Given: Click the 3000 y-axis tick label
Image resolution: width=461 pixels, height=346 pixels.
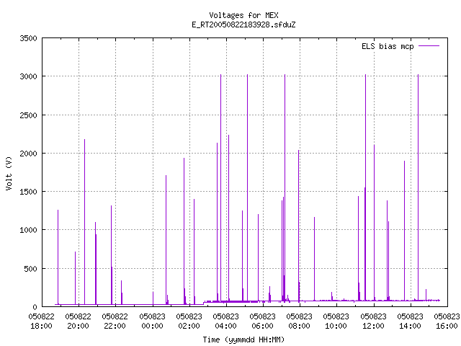Looking at the screenshot, I should click(29, 76).
